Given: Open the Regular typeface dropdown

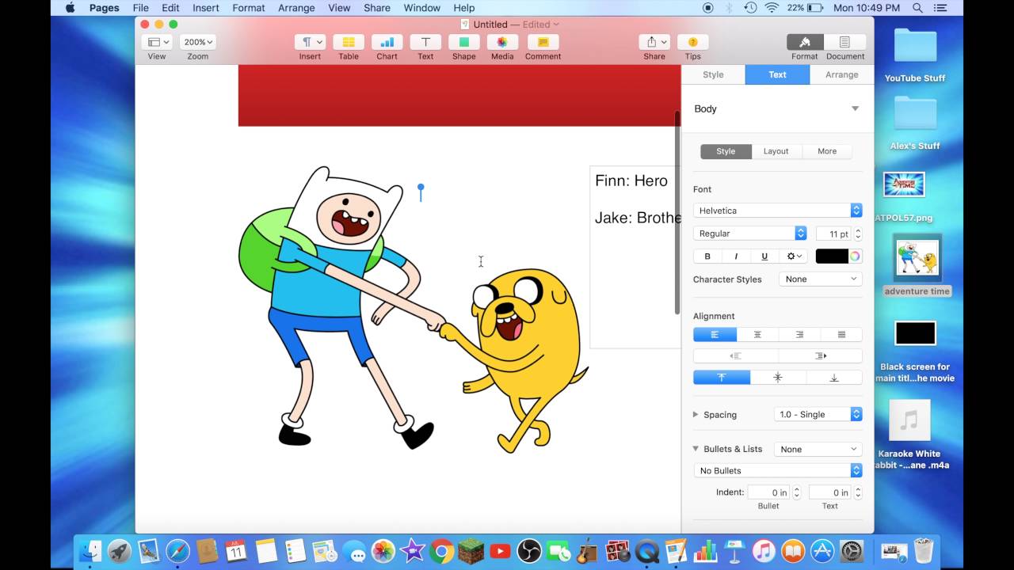Looking at the screenshot, I should [x=749, y=234].
